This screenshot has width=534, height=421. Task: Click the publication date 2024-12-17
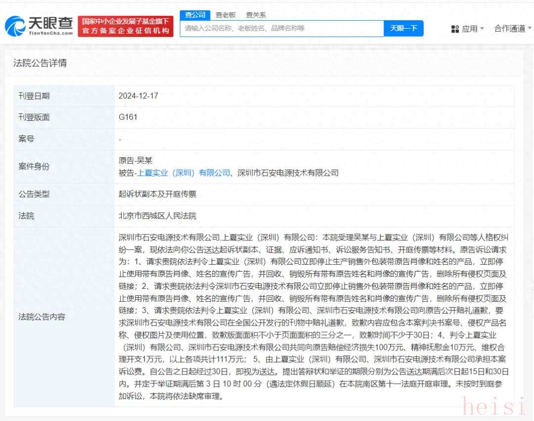[138, 96]
